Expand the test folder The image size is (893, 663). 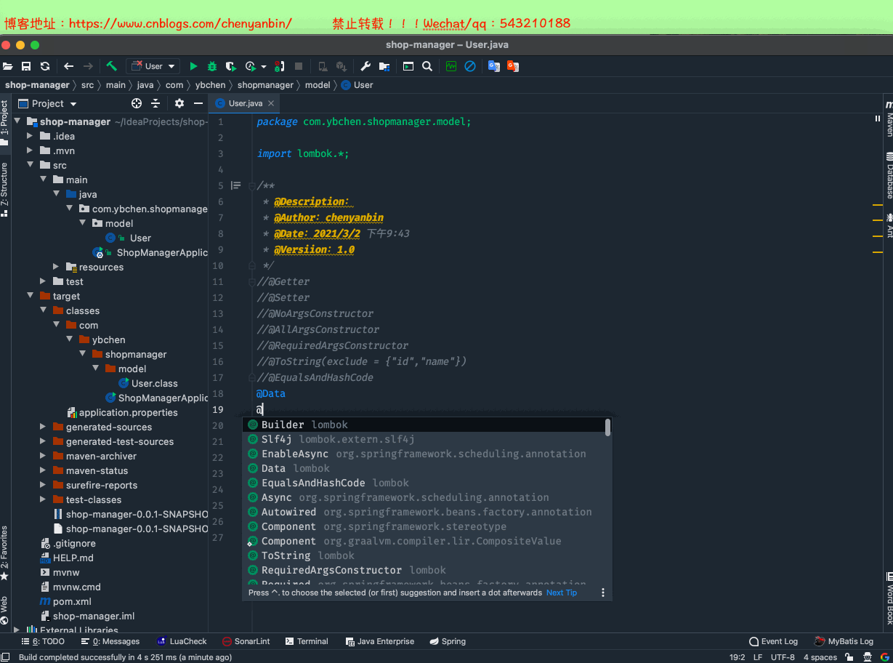pos(42,281)
